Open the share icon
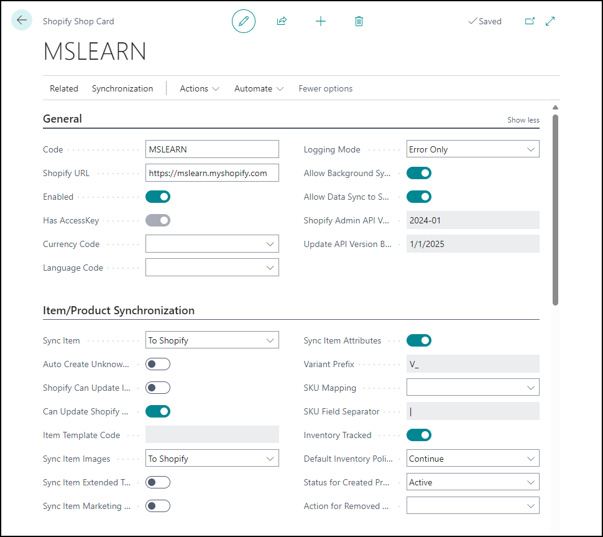This screenshot has height=537, width=603. click(x=282, y=21)
